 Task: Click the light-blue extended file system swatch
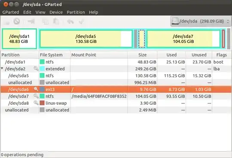(42, 69)
